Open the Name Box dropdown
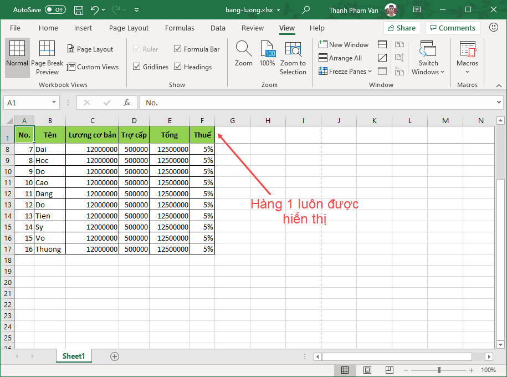Viewport: 507px width, 377px height. coord(54,103)
